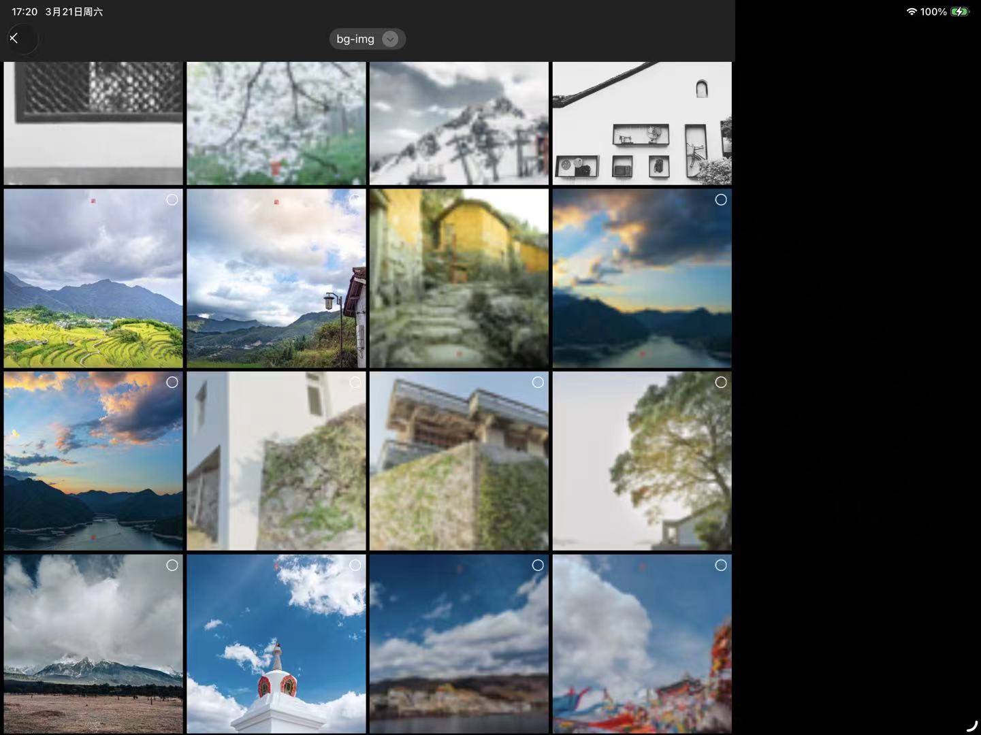Screen dimensions: 981x735
Task: Open the black-and-white snowy mountain photo
Action: coord(459,123)
